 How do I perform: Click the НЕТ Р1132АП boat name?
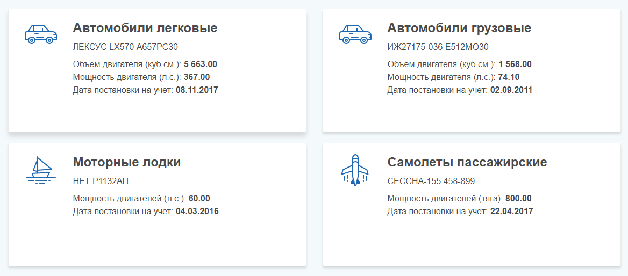101,181
